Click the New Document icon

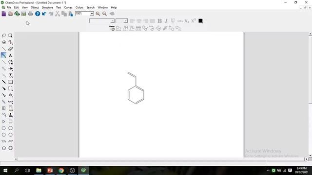(x=4, y=14)
